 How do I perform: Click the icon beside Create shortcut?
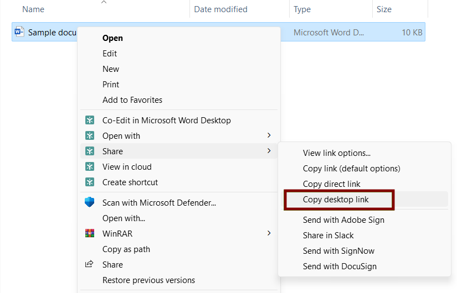click(89, 182)
